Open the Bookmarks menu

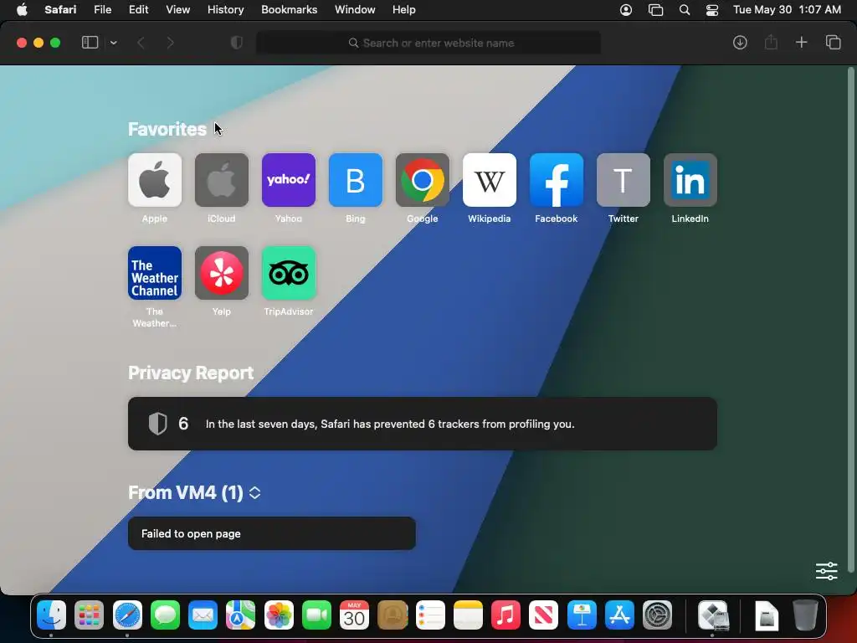pyautogui.click(x=289, y=10)
